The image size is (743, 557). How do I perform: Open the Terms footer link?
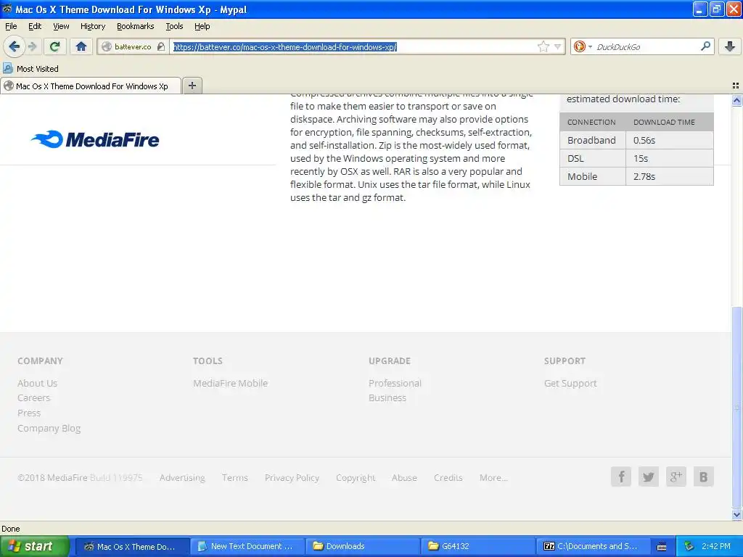(234, 477)
